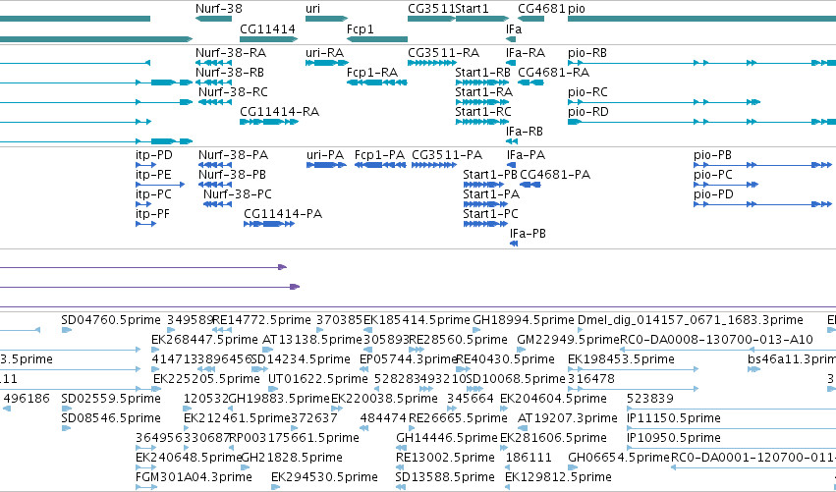Viewport: 836px width, 492px height.
Task: Click the SD02559.5prime EST label
Action: click(x=111, y=399)
